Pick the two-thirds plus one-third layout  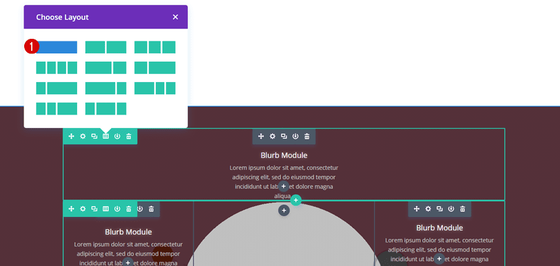click(x=106, y=68)
